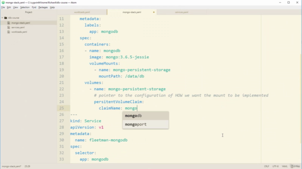Click 'kind: Service' Service value
Screen dimensions: 302x169
[x=92, y=121]
